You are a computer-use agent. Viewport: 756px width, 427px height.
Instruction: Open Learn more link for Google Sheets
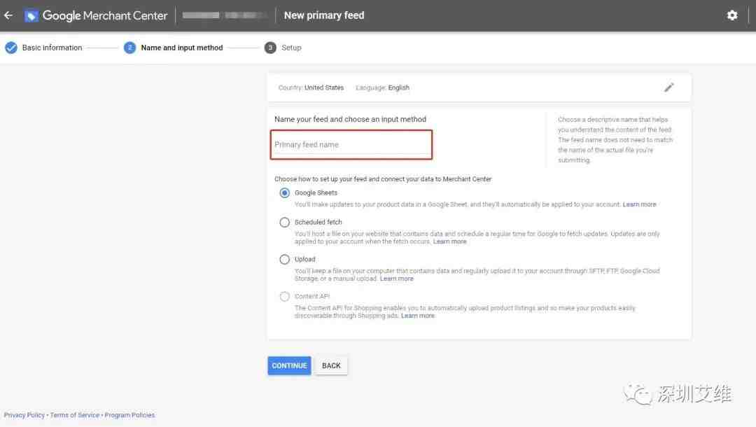click(x=639, y=204)
